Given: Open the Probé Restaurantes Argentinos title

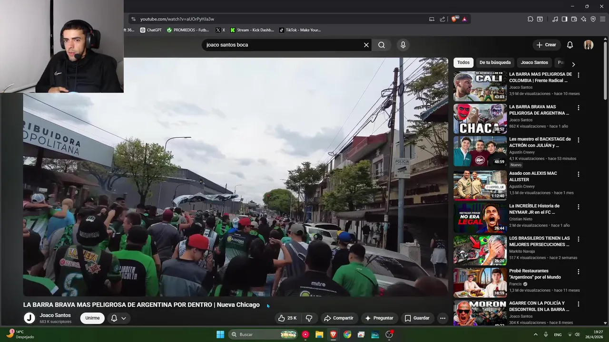Looking at the screenshot, I should 535,274.
